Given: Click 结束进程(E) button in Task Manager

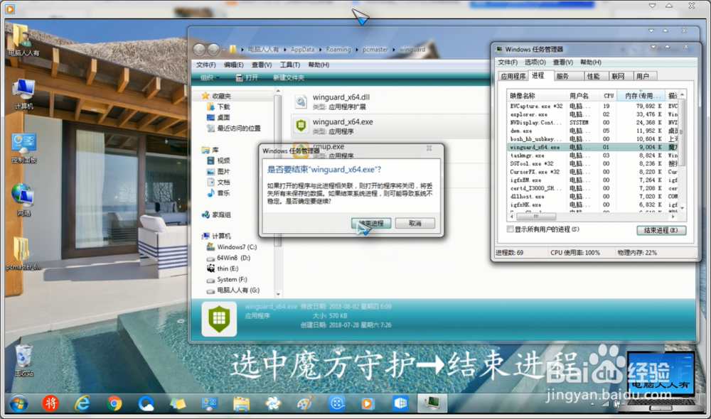Looking at the screenshot, I should tap(661, 230).
